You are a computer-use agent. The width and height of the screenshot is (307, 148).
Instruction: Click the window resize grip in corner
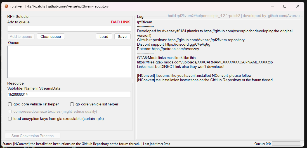(302, 144)
